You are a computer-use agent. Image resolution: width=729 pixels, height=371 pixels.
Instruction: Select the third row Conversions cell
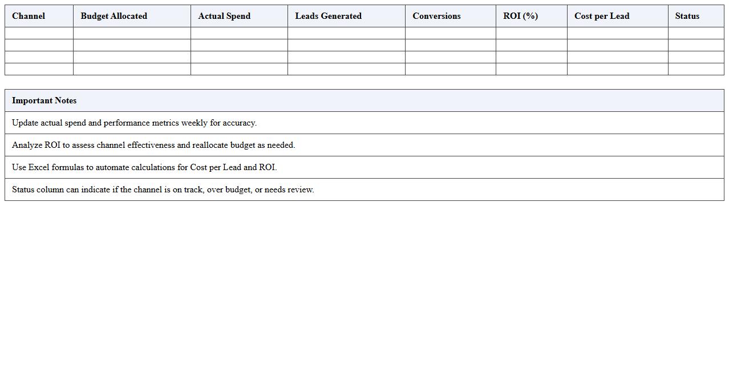[450, 57]
